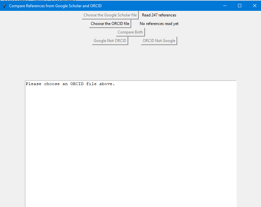Open the Choose the ORCID file dialog

[x=110, y=24]
